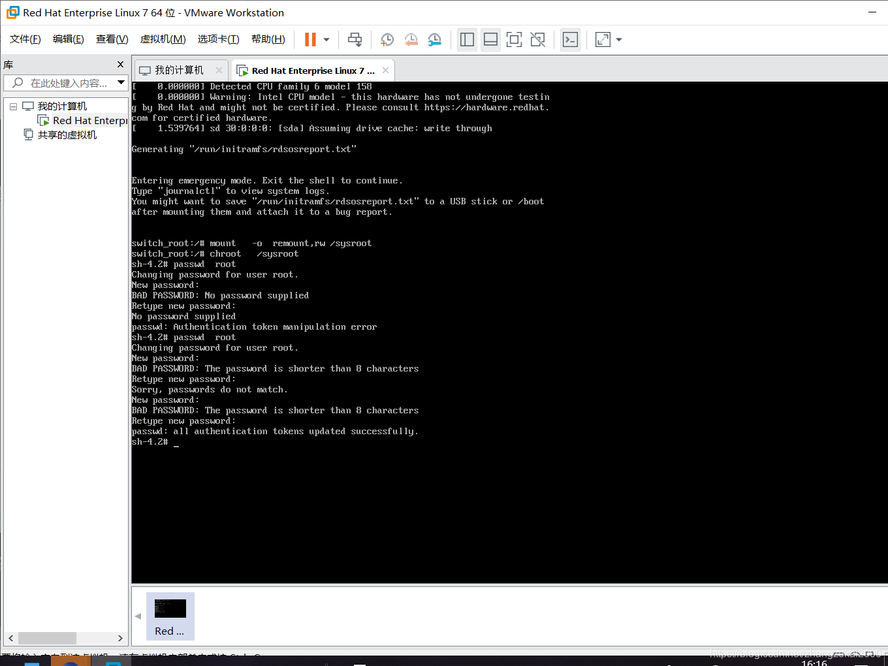Open the 虚拟机(M) menu

tap(163, 39)
